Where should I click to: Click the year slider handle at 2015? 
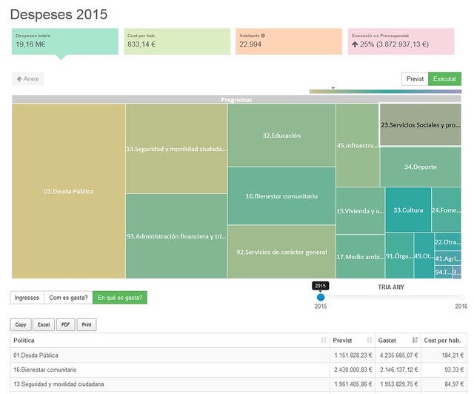[x=321, y=297]
